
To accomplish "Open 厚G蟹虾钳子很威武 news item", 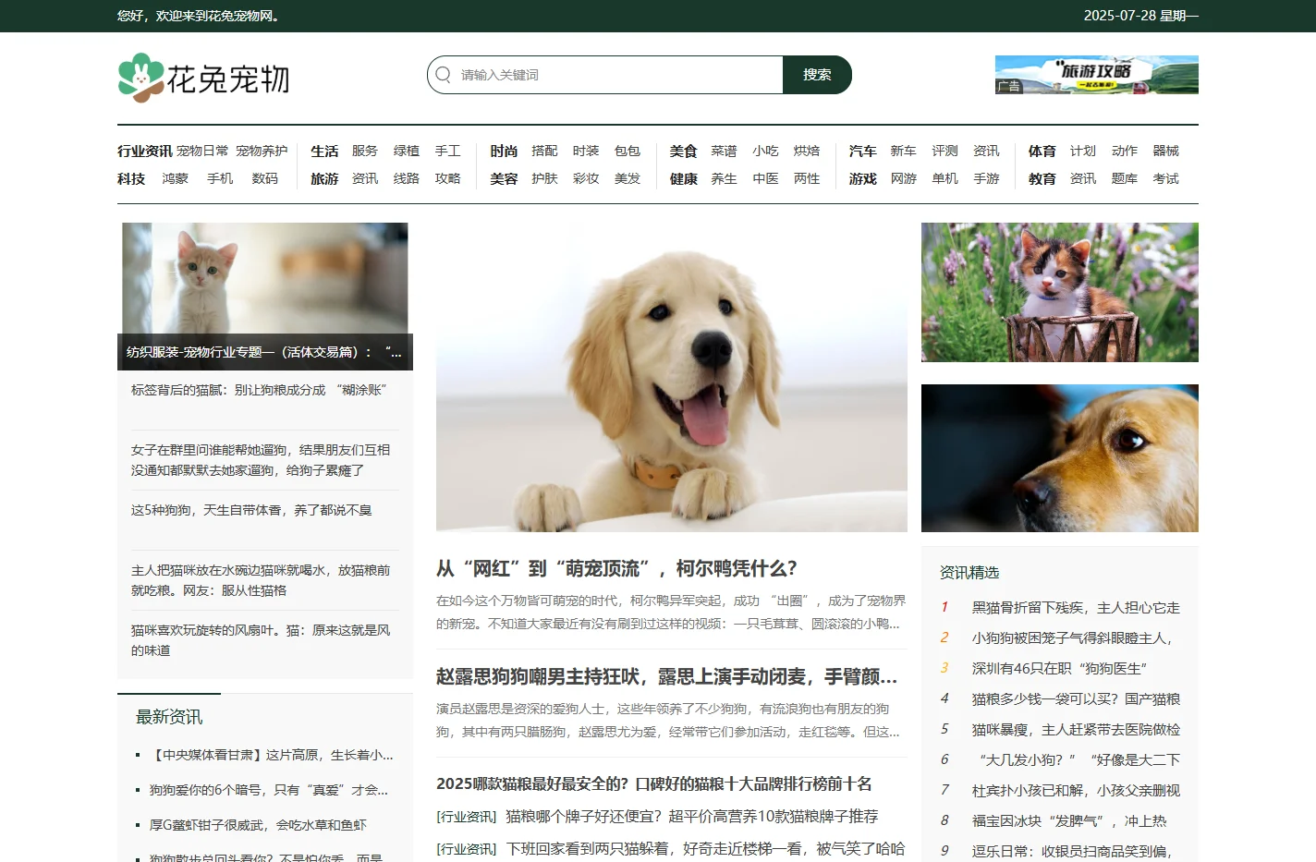I will (258, 825).
